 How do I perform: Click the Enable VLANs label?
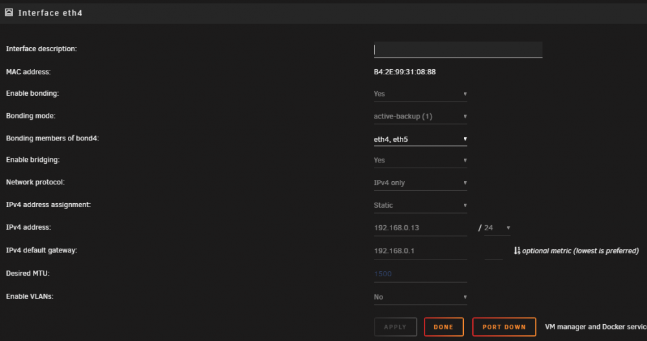coord(29,296)
